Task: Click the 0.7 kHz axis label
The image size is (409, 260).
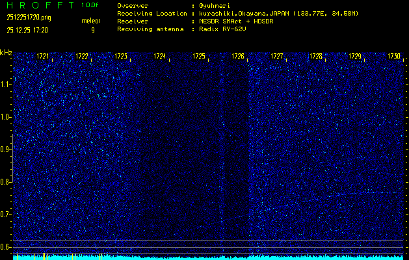Action: pos(6,214)
